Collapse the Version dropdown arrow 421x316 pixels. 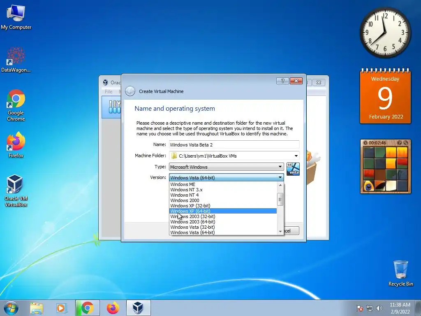(280, 178)
